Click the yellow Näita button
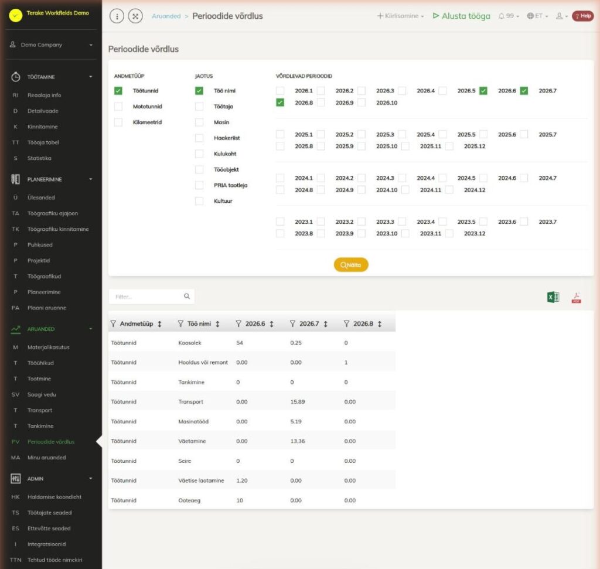This screenshot has width=600, height=569. tap(351, 265)
